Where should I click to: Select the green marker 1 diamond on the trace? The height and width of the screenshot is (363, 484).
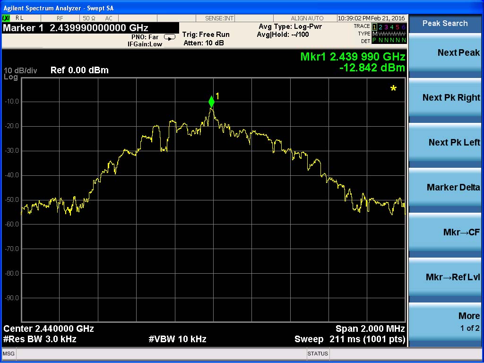click(x=211, y=102)
